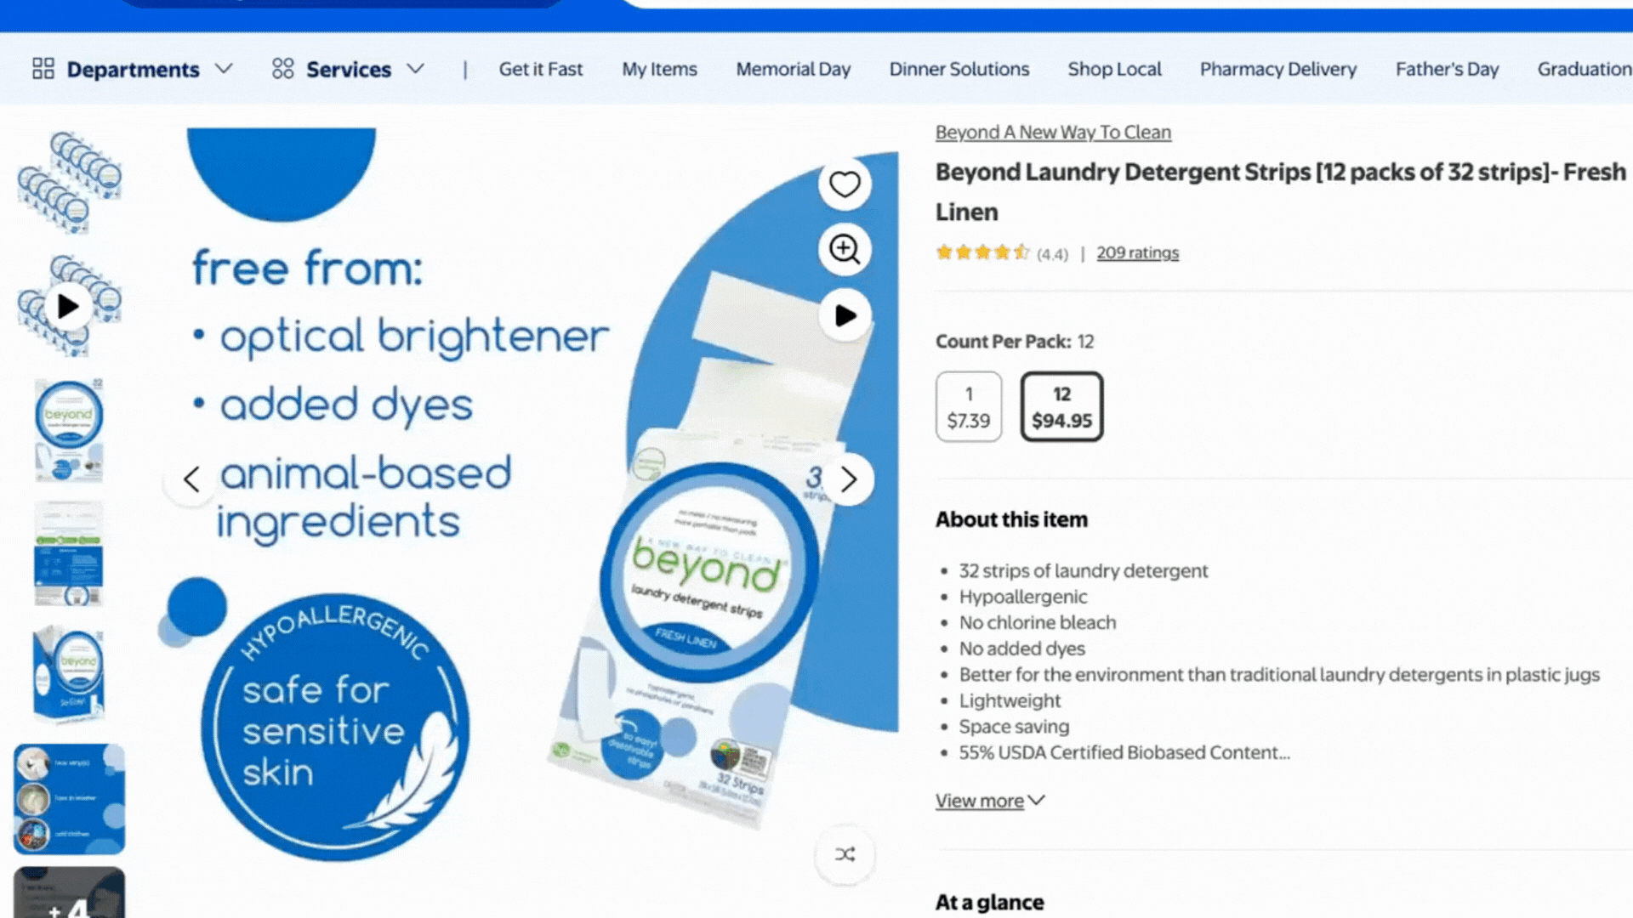1633x918 pixels.
Task: Open the +4 more images thumbnail
Action: pos(69,892)
